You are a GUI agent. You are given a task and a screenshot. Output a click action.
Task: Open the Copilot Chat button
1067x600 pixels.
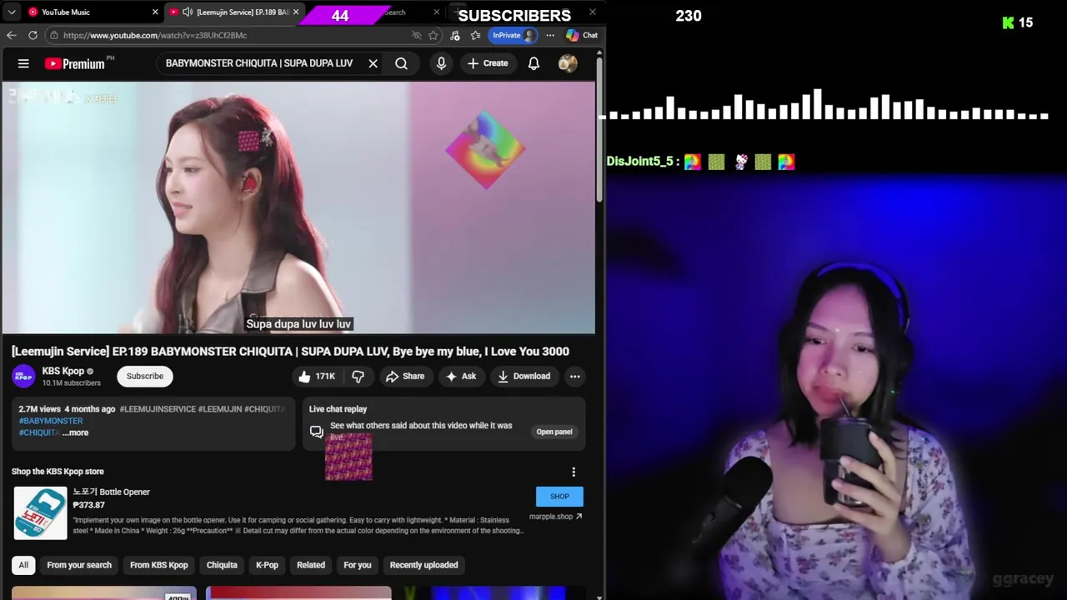(582, 35)
